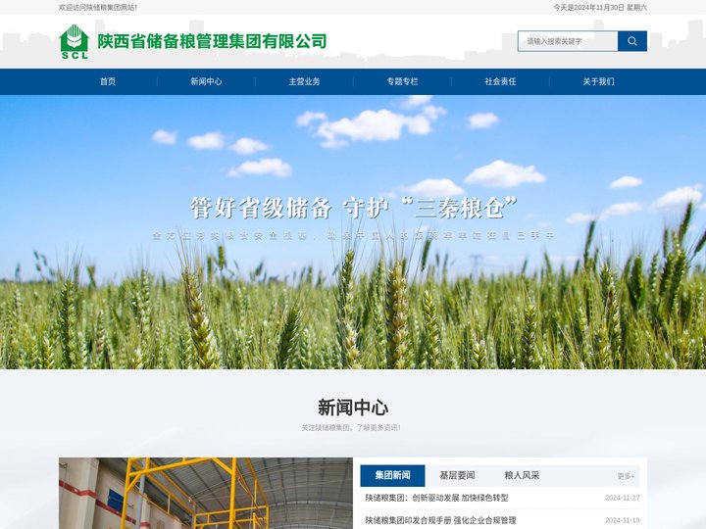706x529 pixels.
Task: Open the warehouse news photo
Action: pos(206,494)
